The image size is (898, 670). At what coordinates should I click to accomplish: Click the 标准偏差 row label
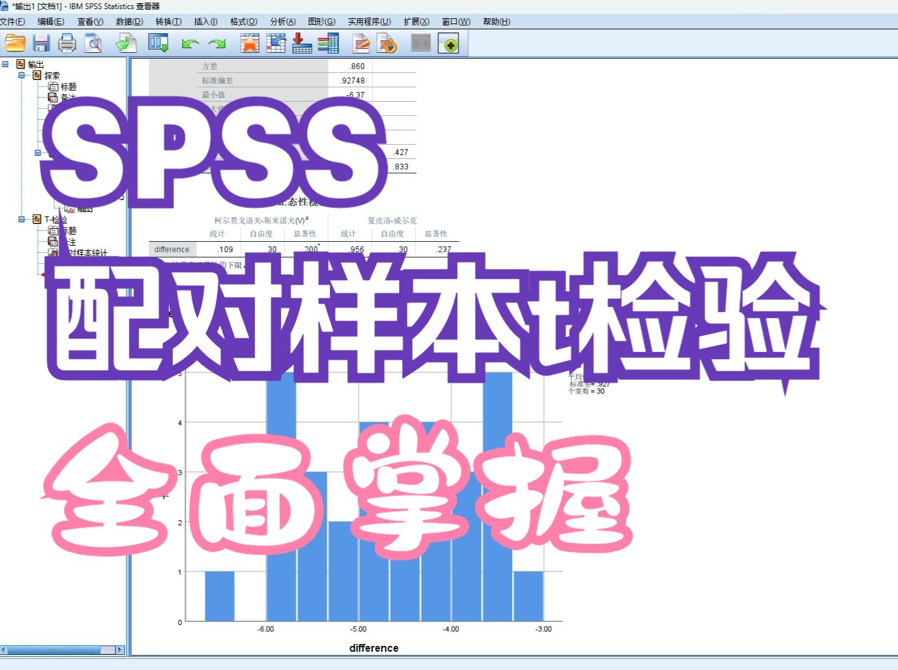coord(217,81)
